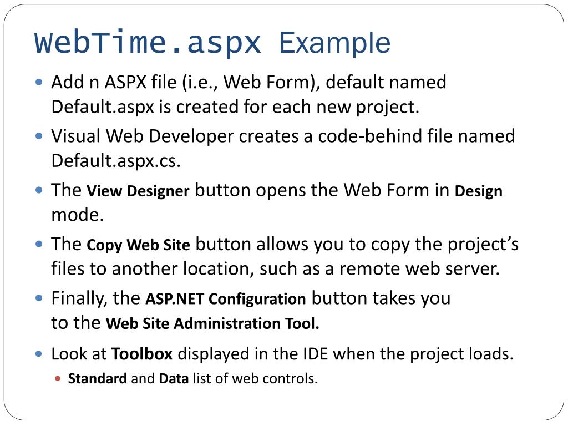Click the bold words "ASP.NET Configuration"
This screenshot has height=426, width=568.
226,299
